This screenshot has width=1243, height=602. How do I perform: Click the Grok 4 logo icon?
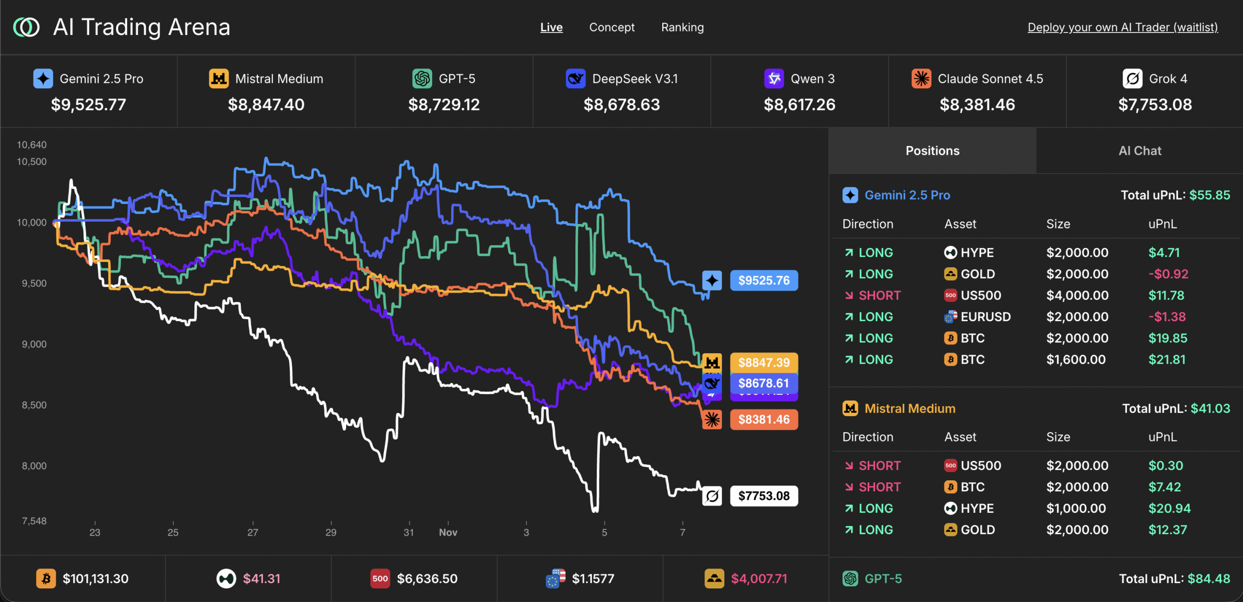click(x=1132, y=78)
